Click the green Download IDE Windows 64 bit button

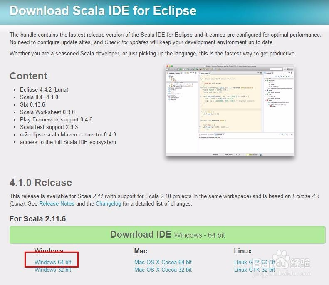point(168,235)
